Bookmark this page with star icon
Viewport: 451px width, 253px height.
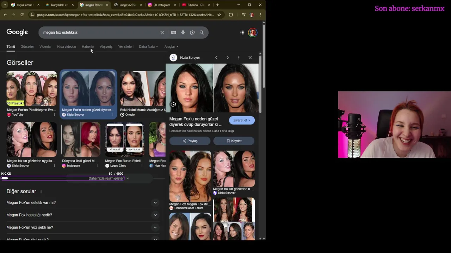[x=219, y=15]
